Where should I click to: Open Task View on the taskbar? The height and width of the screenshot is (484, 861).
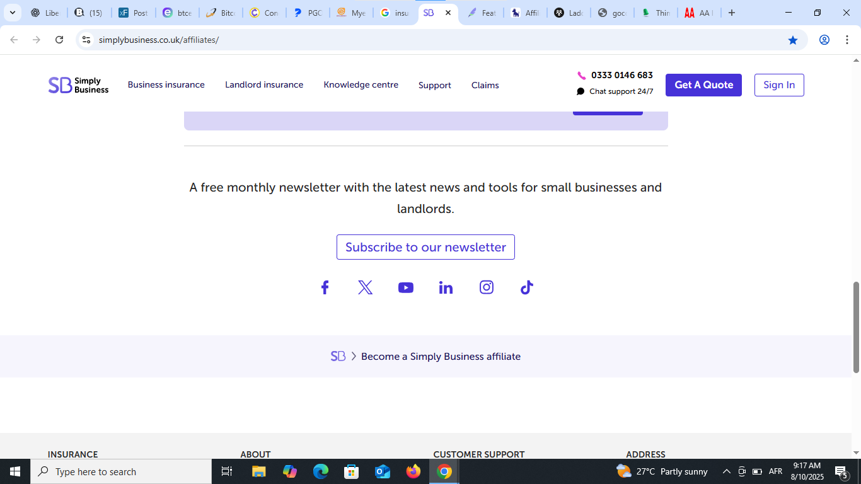227,471
